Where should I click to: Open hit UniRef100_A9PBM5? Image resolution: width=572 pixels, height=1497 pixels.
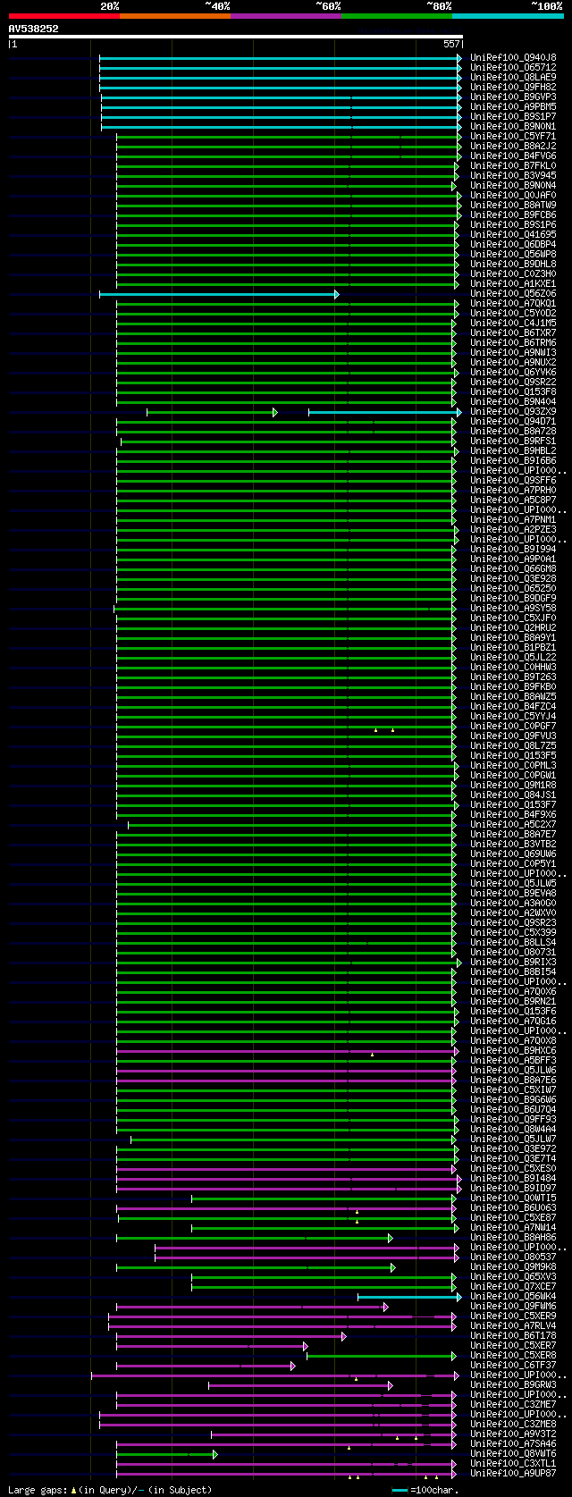click(x=513, y=106)
